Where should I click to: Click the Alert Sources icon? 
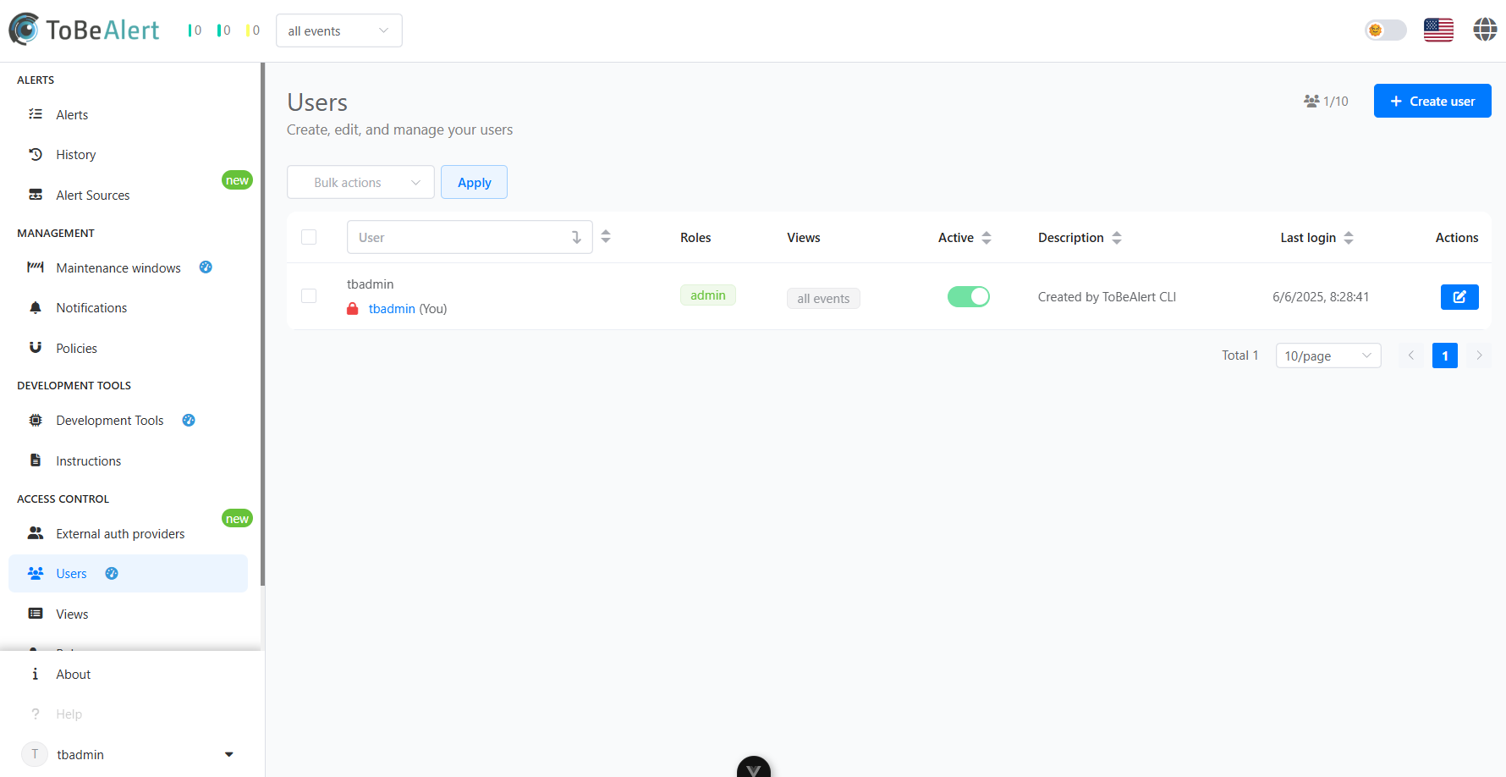point(36,195)
